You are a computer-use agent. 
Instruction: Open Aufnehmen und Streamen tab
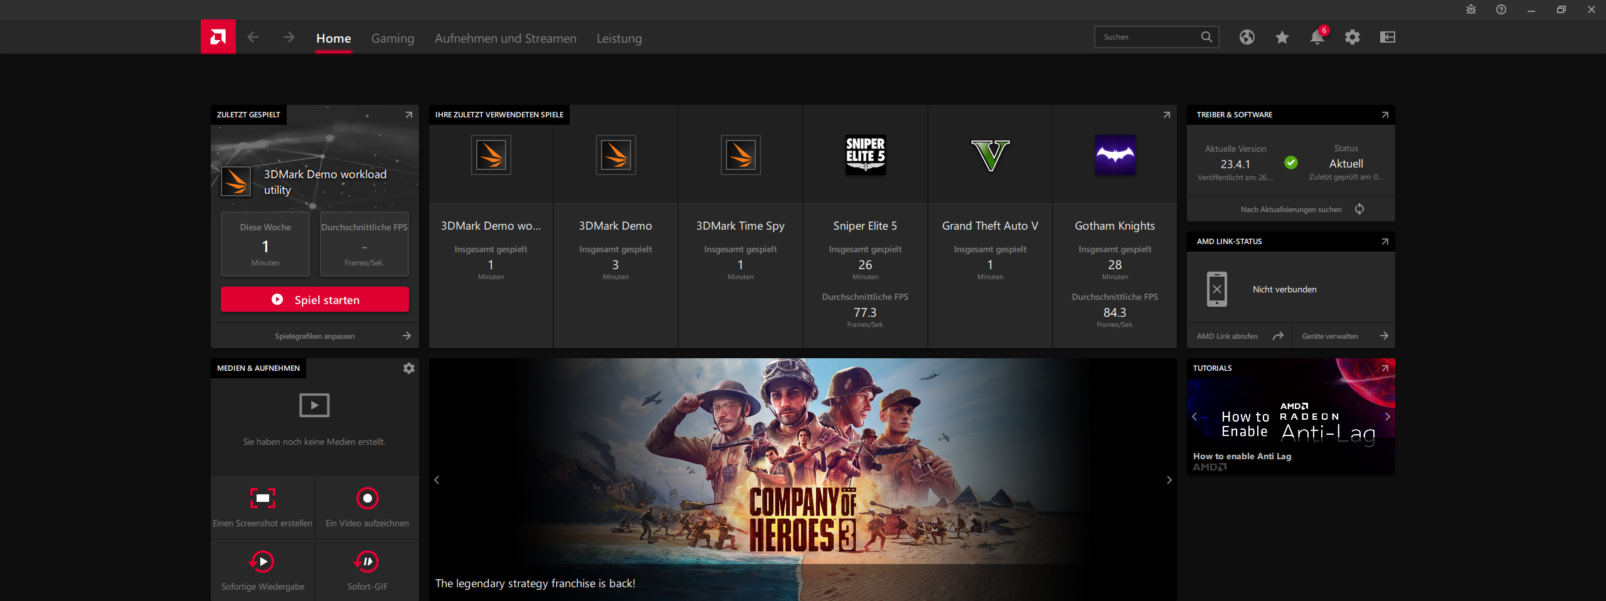pos(506,38)
